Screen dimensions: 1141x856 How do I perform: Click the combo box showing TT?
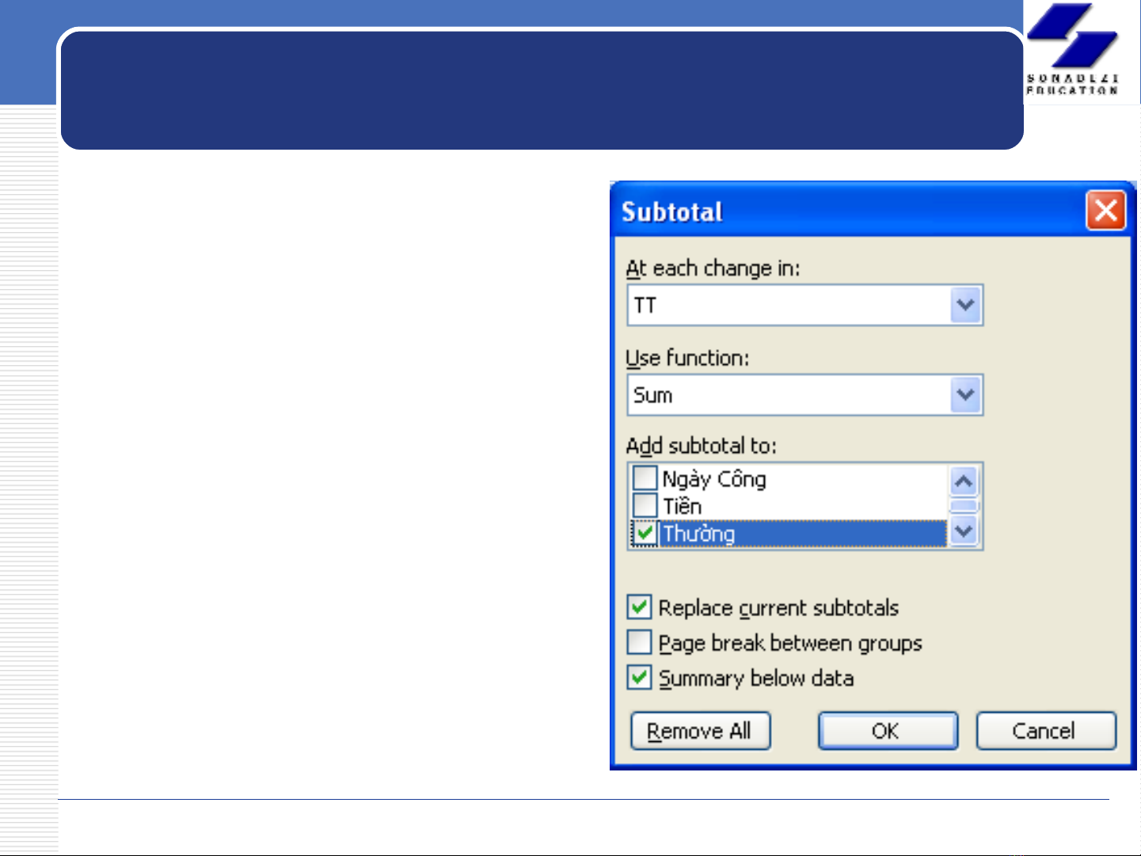(x=789, y=306)
